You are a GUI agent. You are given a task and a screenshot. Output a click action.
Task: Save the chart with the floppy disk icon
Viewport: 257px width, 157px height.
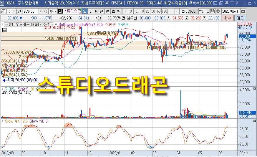point(213,11)
